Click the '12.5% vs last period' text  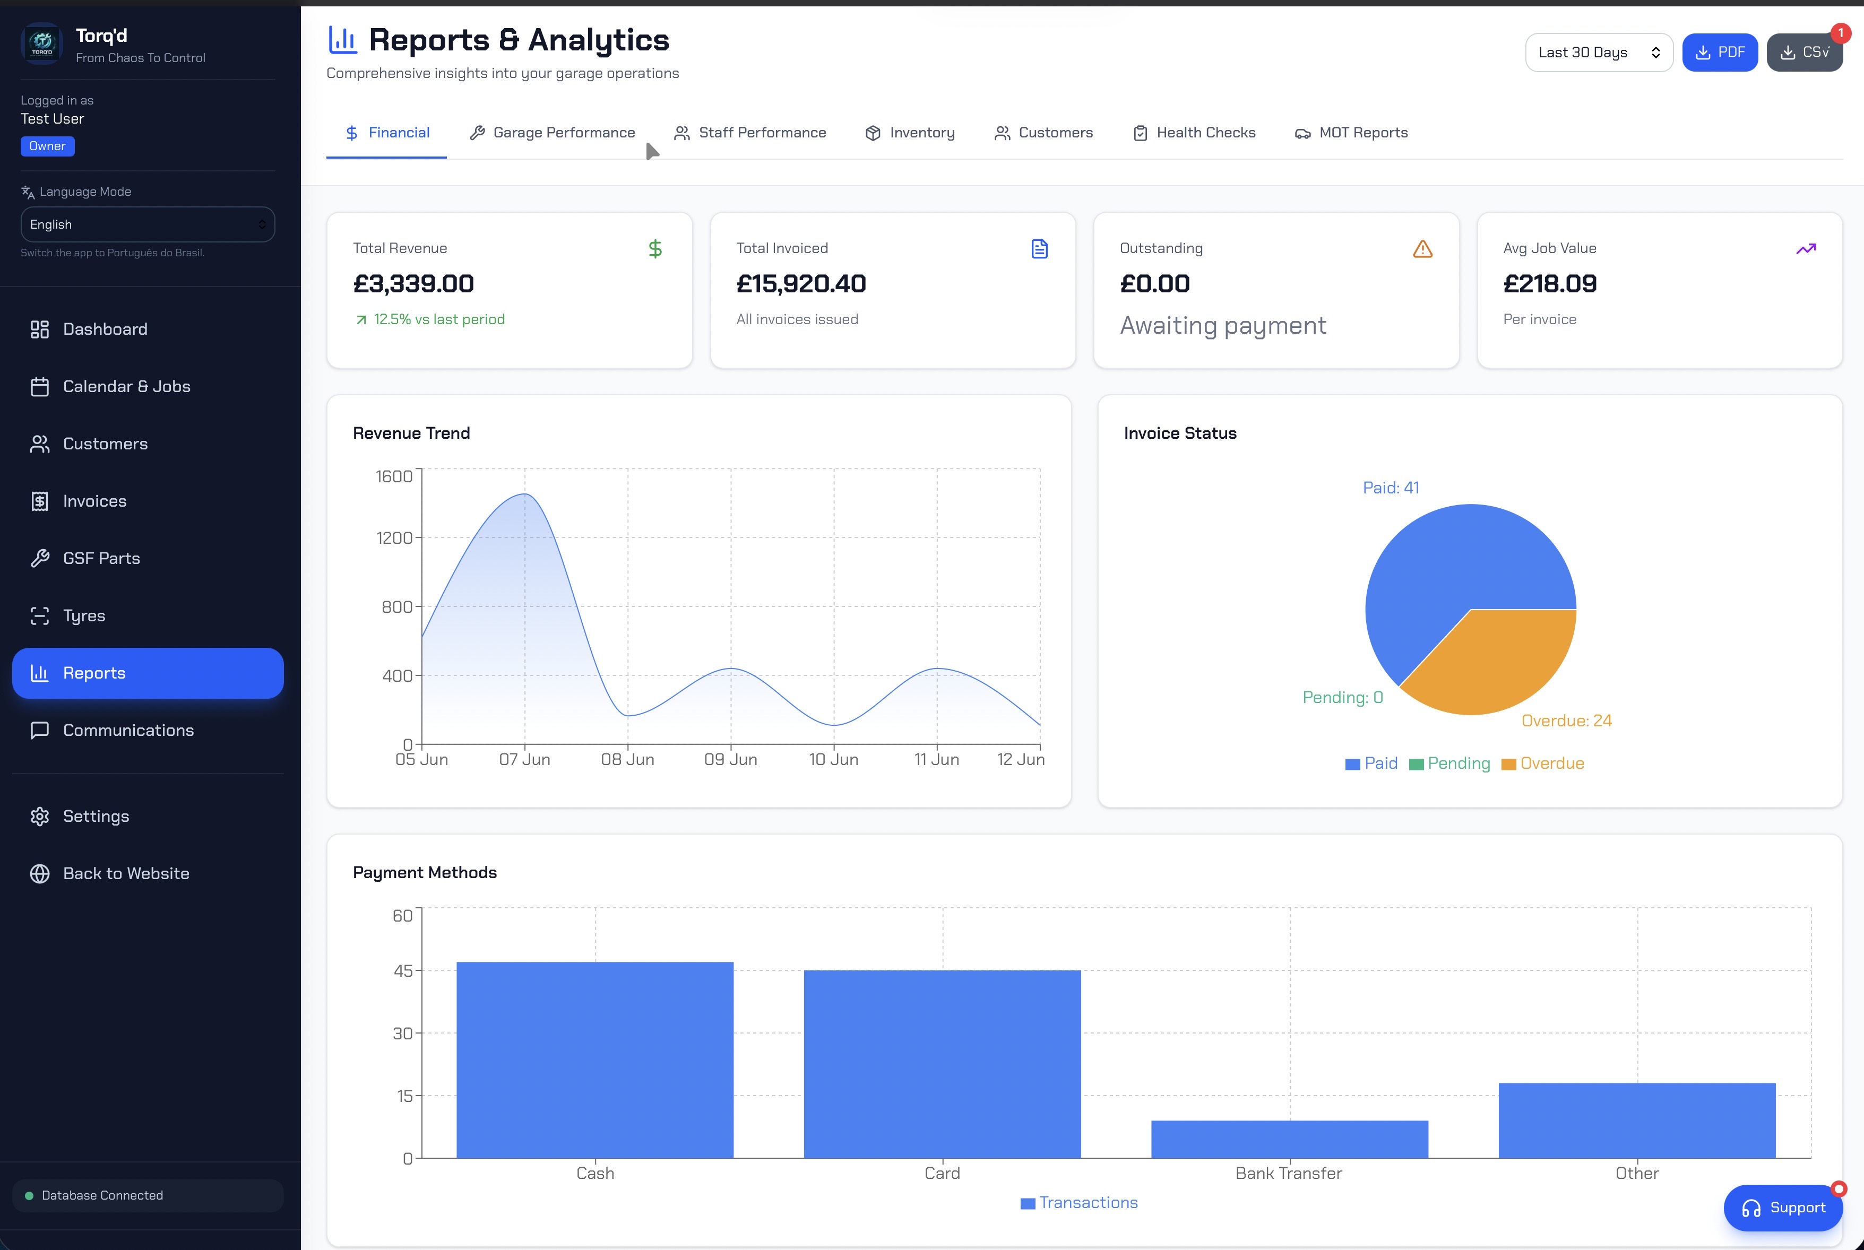coord(439,320)
